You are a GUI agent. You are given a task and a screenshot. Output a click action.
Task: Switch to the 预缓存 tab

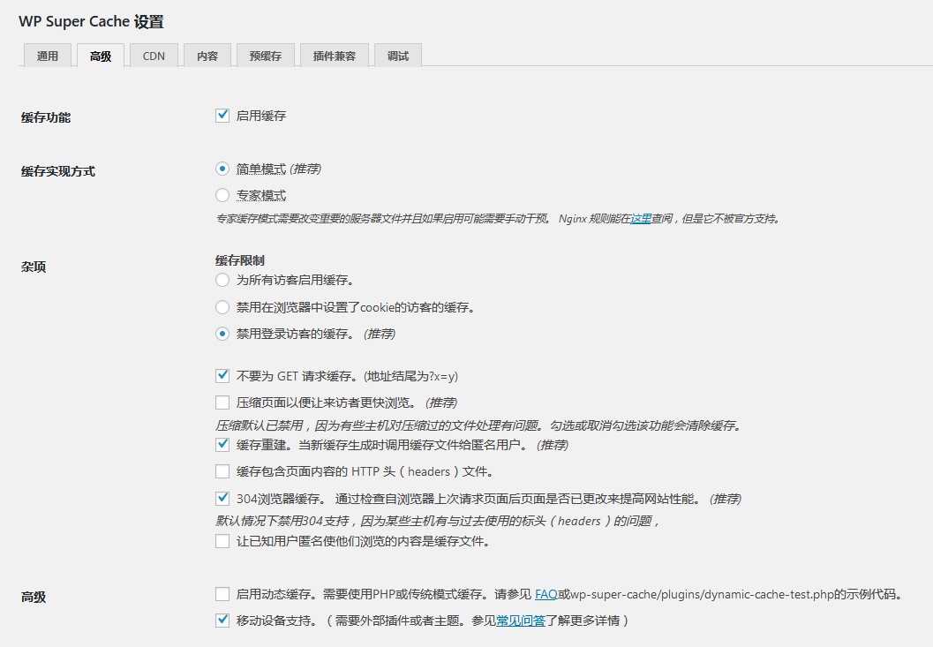point(266,56)
